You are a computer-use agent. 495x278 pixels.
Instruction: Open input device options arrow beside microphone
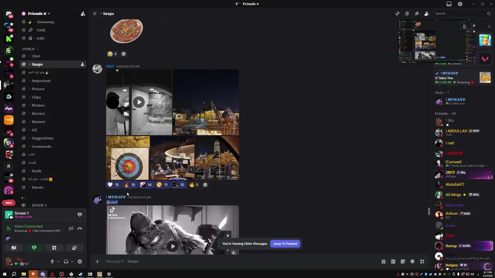58,261
